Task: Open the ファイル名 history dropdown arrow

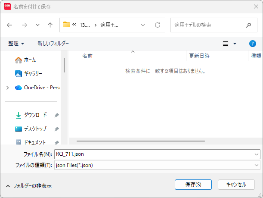Action: [256, 154]
